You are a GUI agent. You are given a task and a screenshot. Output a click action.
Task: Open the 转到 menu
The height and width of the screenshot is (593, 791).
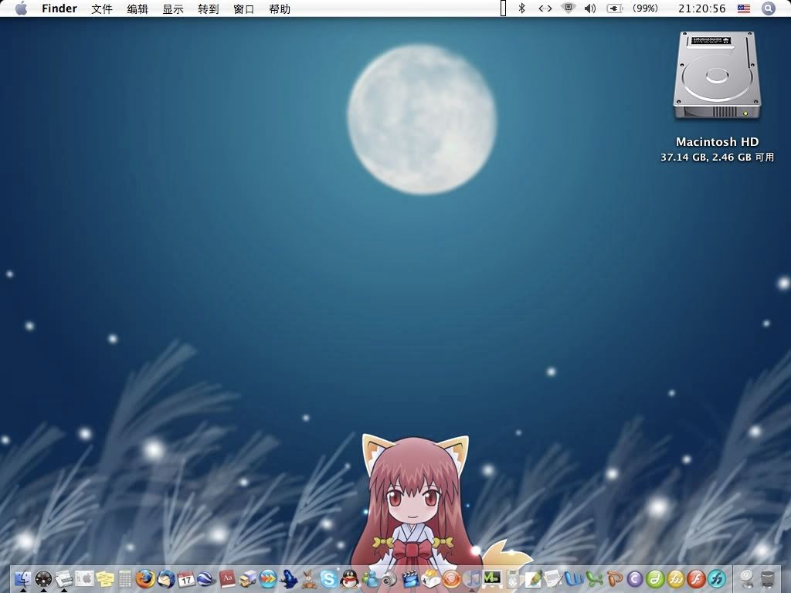tap(209, 8)
